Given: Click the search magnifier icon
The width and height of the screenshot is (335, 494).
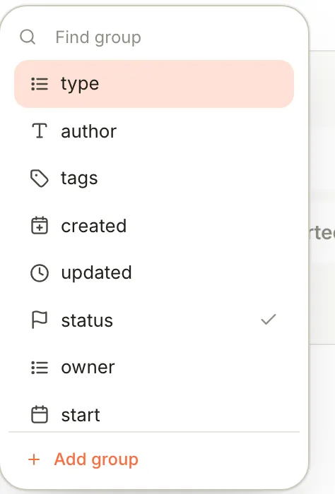Looking at the screenshot, I should click(28, 37).
